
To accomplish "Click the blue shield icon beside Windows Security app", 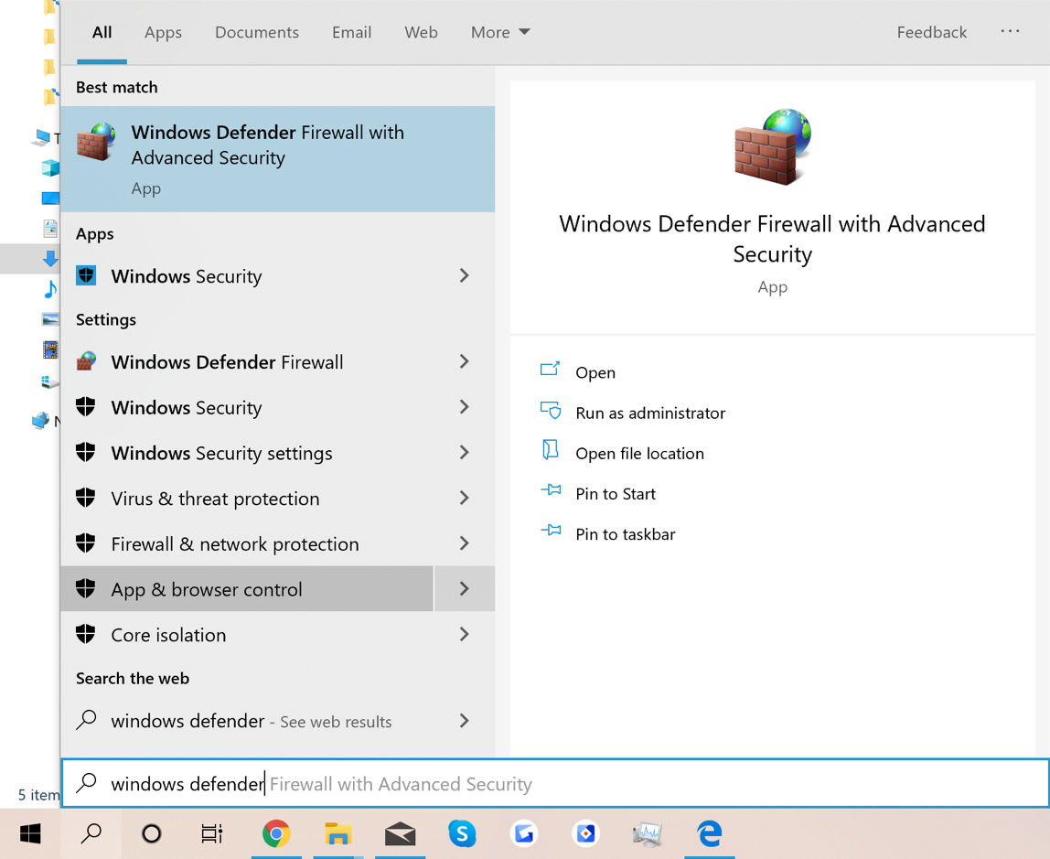I will coord(86,275).
